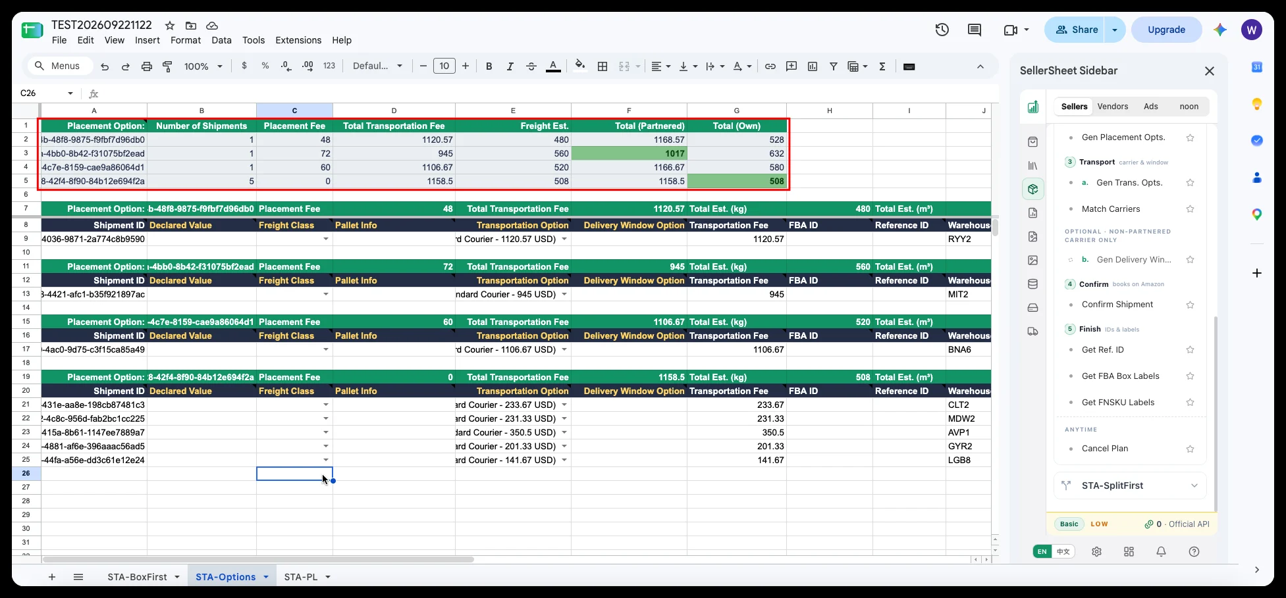The image size is (1286, 598).
Task: Run Get FBA Box Labels action
Action: [x=1121, y=376]
